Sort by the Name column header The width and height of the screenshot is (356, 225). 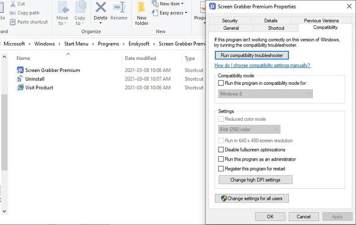[x=23, y=58]
